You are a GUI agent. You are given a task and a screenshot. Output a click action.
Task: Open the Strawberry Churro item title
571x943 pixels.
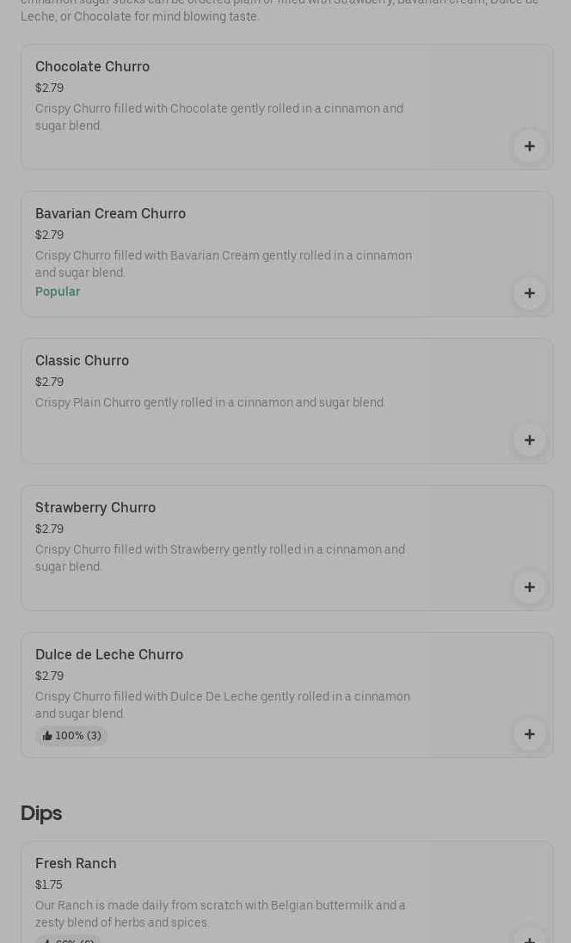95,508
